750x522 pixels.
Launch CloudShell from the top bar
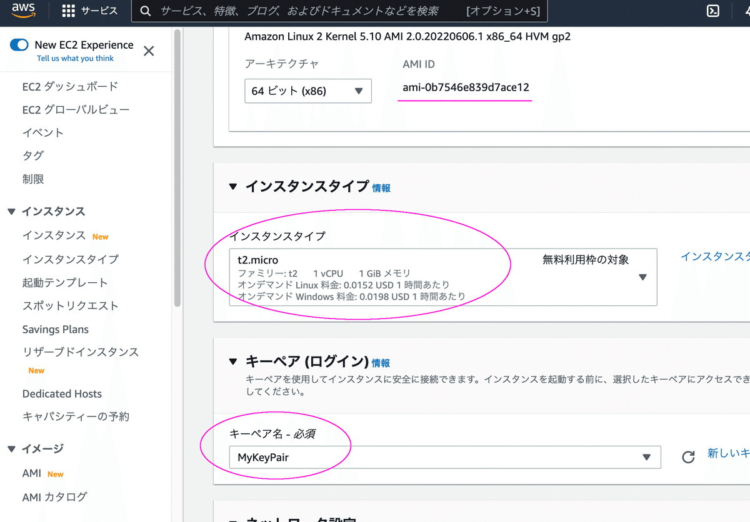[712, 11]
